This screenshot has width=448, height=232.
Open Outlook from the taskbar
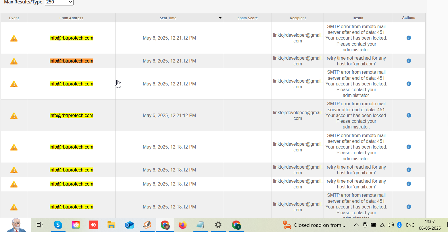[x=129, y=225]
